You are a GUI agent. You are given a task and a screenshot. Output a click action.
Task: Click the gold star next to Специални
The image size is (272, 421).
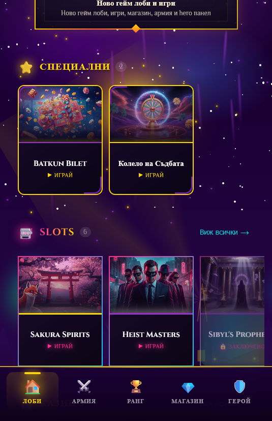[26, 67]
